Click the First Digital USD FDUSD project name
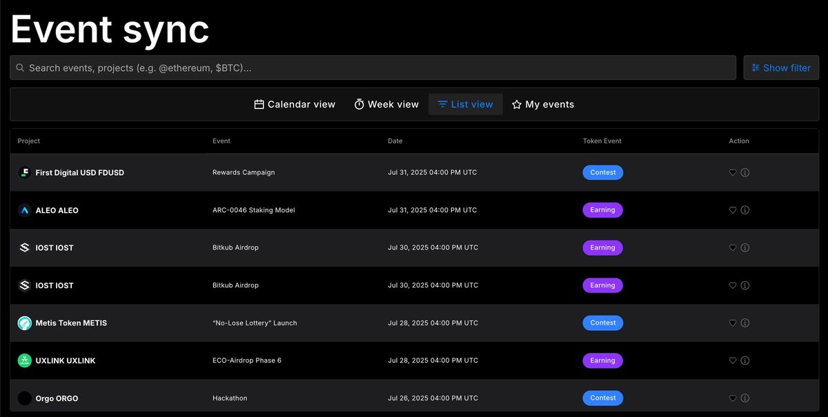This screenshot has height=417, width=828. 80,173
